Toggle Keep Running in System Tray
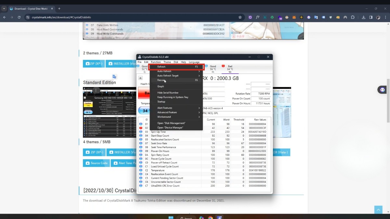 tap(176, 97)
